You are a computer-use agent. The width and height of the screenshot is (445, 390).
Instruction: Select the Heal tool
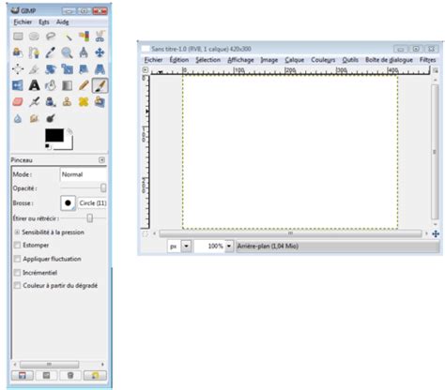tap(84, 101)
